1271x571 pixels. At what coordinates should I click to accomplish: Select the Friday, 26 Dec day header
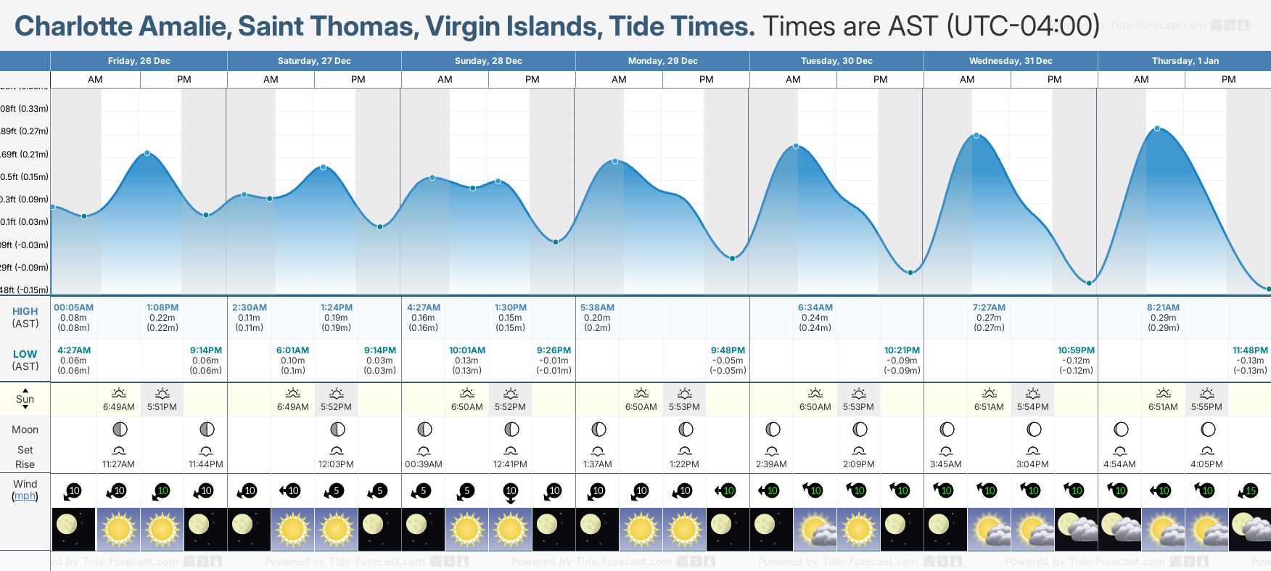(x=139, y=61)
